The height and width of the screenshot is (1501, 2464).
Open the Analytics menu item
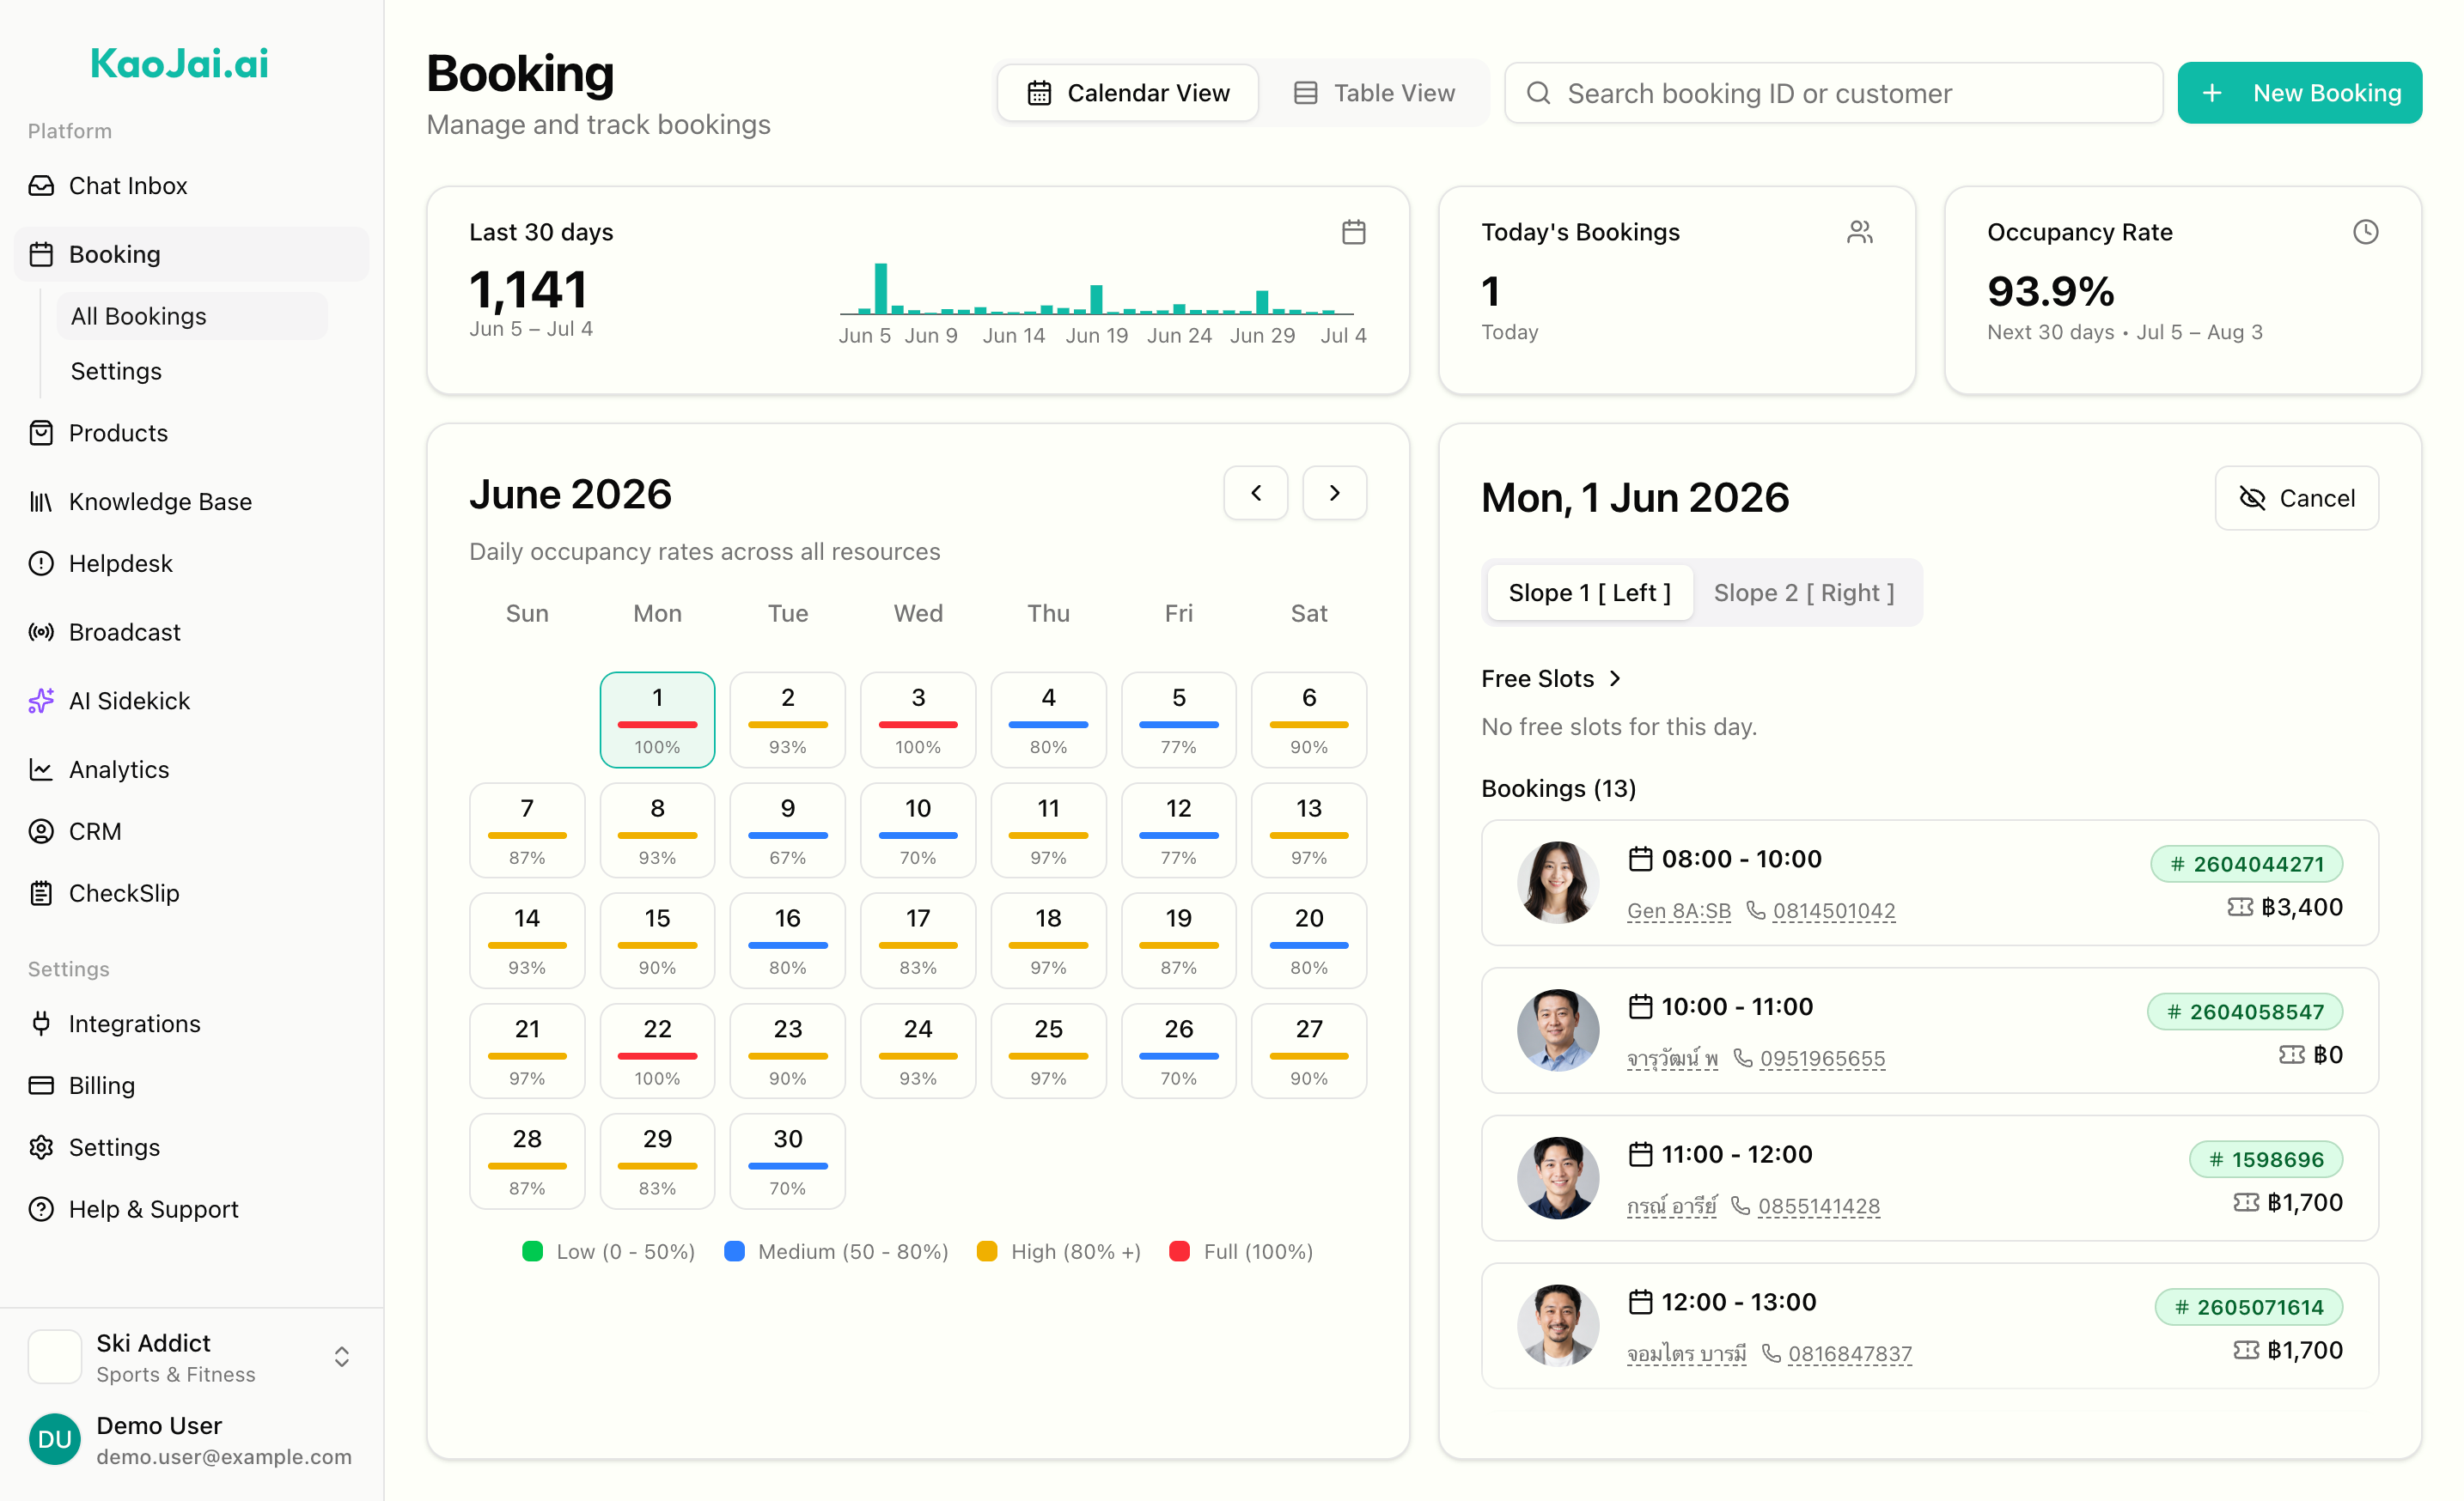[119, 769]
